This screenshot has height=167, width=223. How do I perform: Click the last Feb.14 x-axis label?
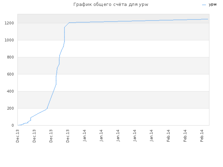coord(202,136)
